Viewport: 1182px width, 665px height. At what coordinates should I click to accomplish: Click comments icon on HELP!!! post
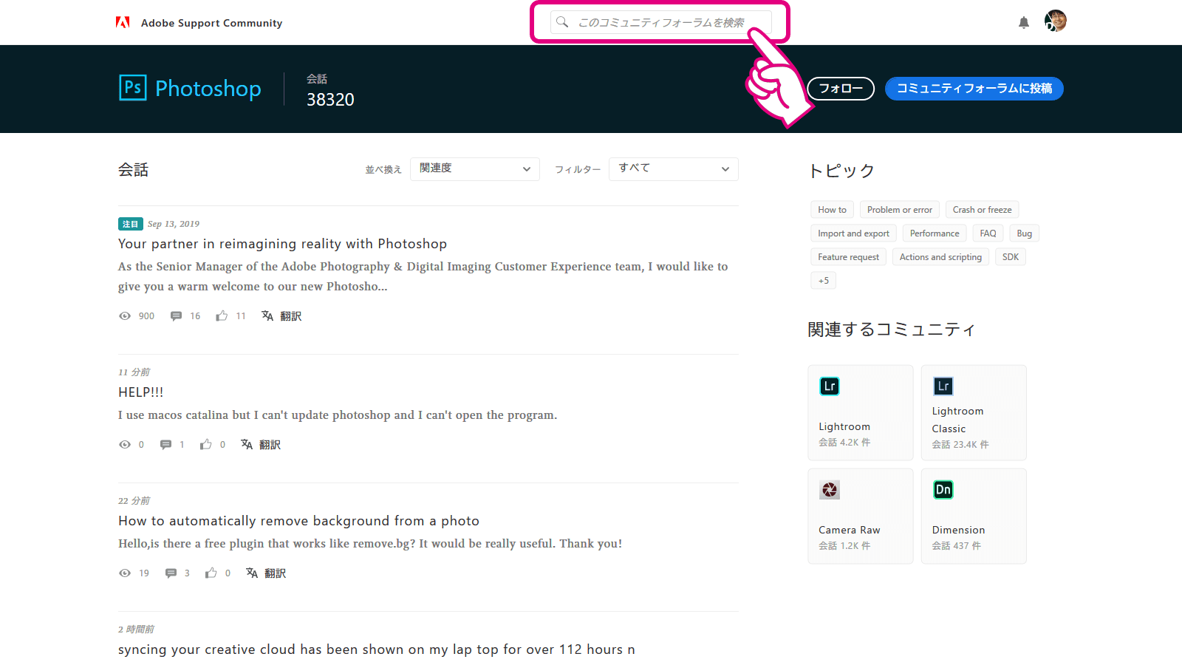(x=165, y=445)
